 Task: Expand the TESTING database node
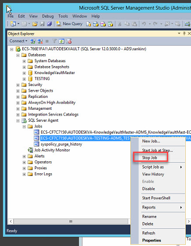pyautogui.click(x=24, y=79)
